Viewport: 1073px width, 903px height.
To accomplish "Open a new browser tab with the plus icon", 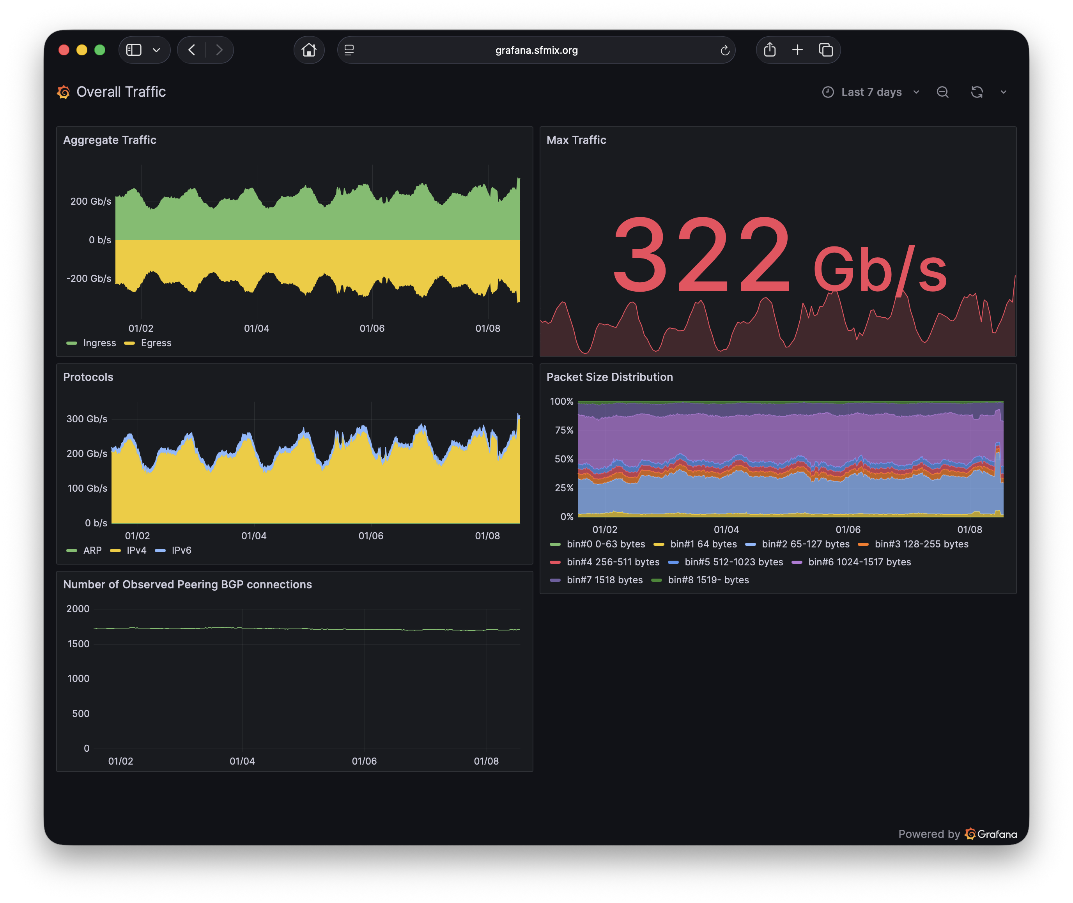I will click(797, 50).
